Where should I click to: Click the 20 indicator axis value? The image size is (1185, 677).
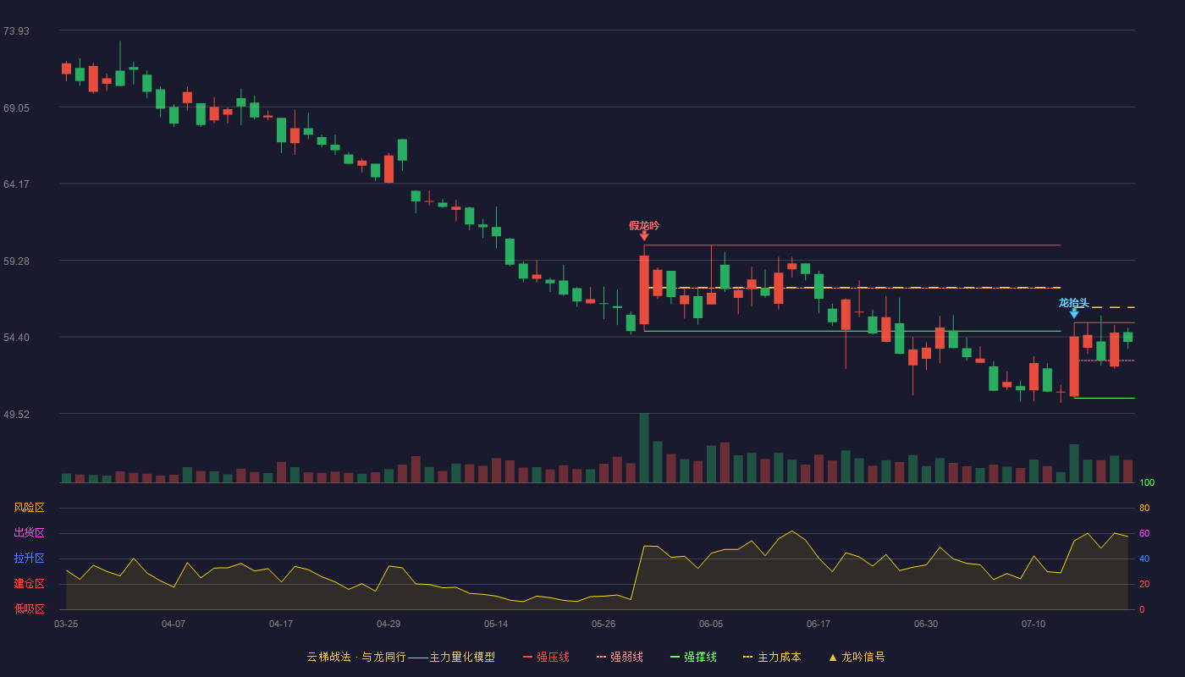click(1144, 584)
